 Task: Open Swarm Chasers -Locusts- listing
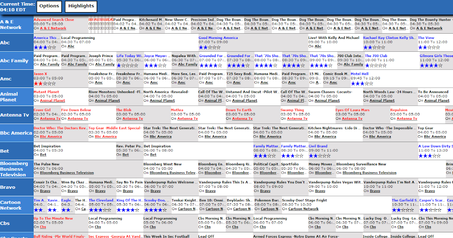click(x=330, y=92)
